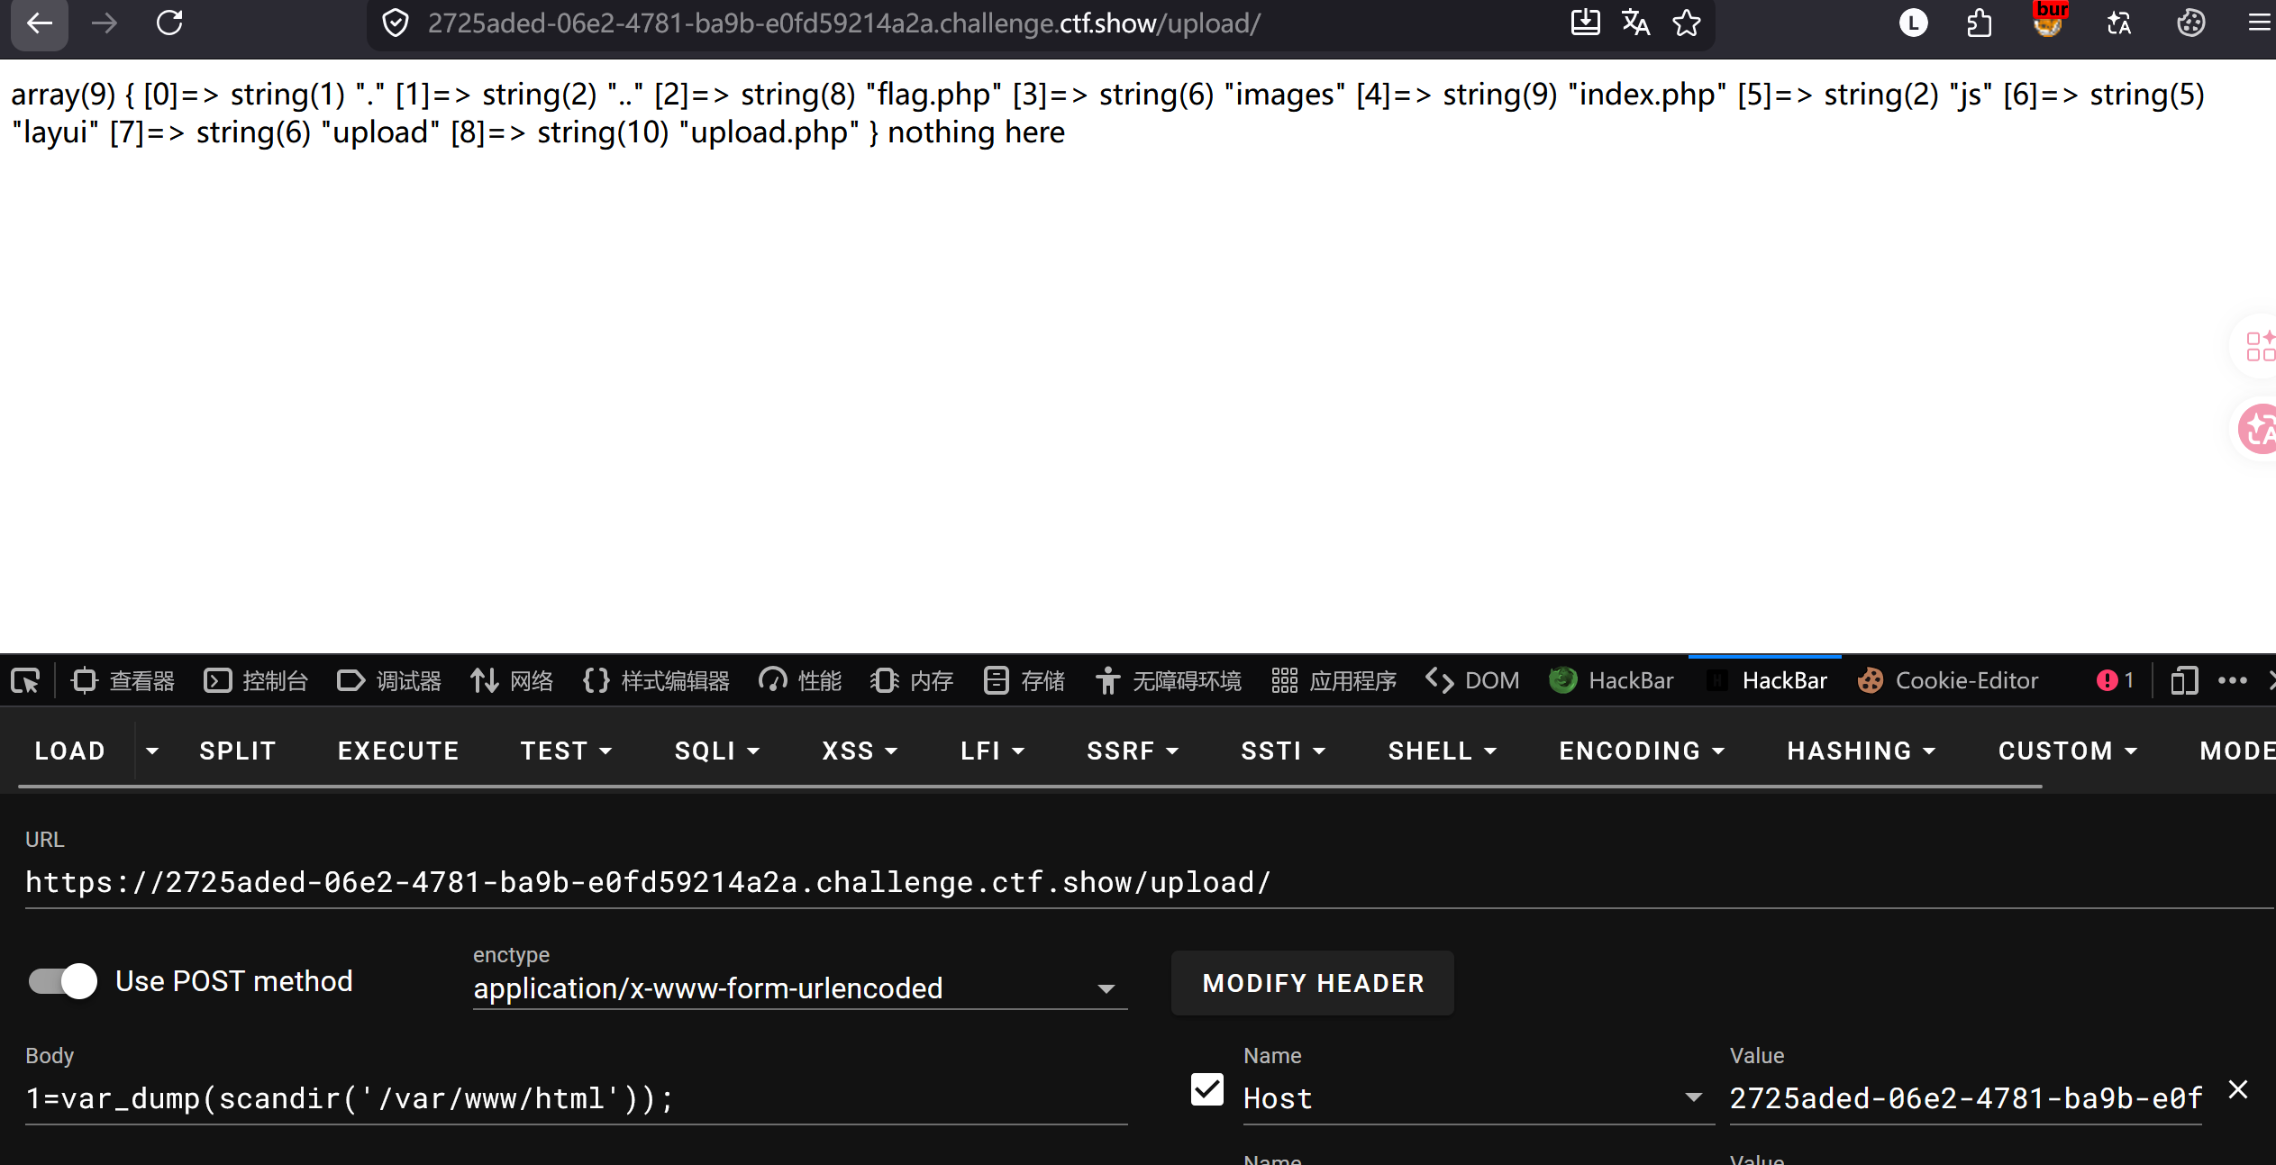Image resolution: width=2276 pixels, height=1165 pixels.
Task: Show the error count badge
Action: point(2115,680)
